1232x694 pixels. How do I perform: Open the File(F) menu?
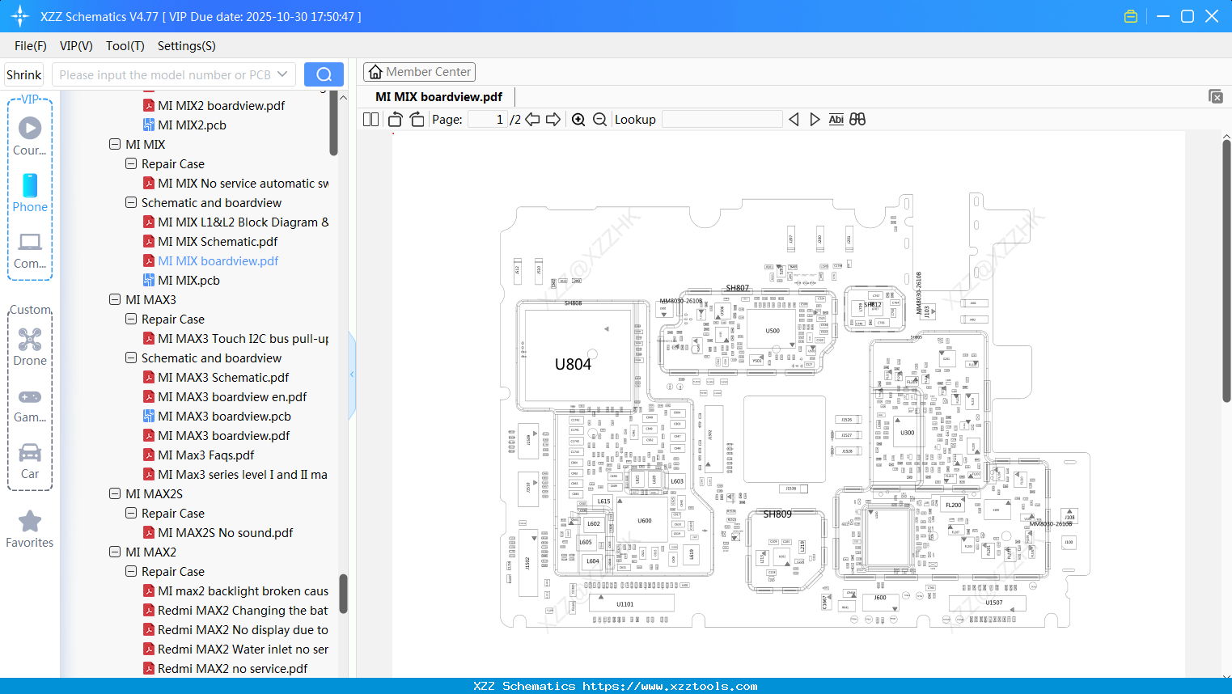coord(31,46)
